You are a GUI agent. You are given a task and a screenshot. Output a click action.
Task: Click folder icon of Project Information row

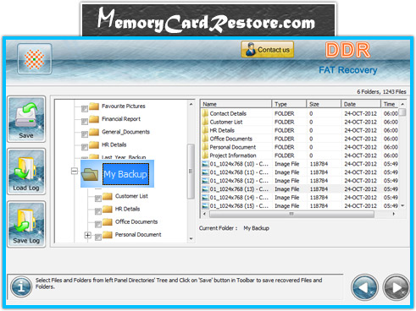click(x=205, y=155)
